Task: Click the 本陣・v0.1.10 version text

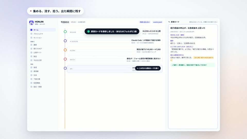Action: (40, 24)
